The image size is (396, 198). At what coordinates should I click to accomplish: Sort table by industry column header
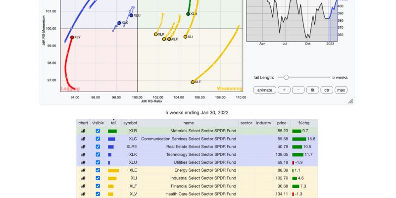click(263, 123)
